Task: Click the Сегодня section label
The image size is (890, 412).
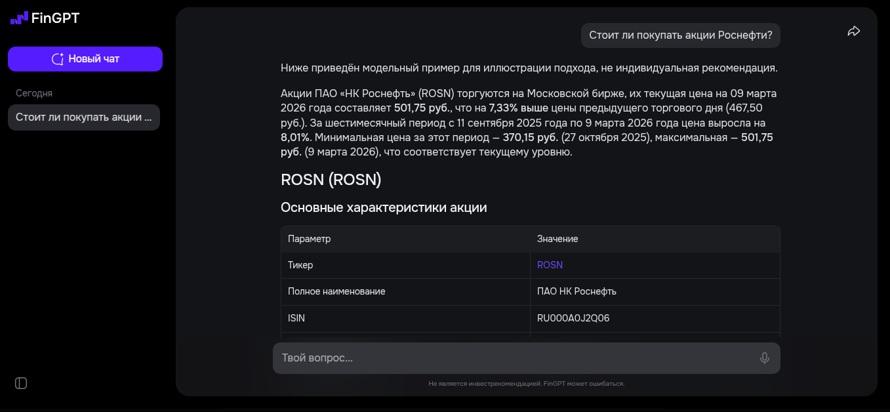Action: point(33,93)
